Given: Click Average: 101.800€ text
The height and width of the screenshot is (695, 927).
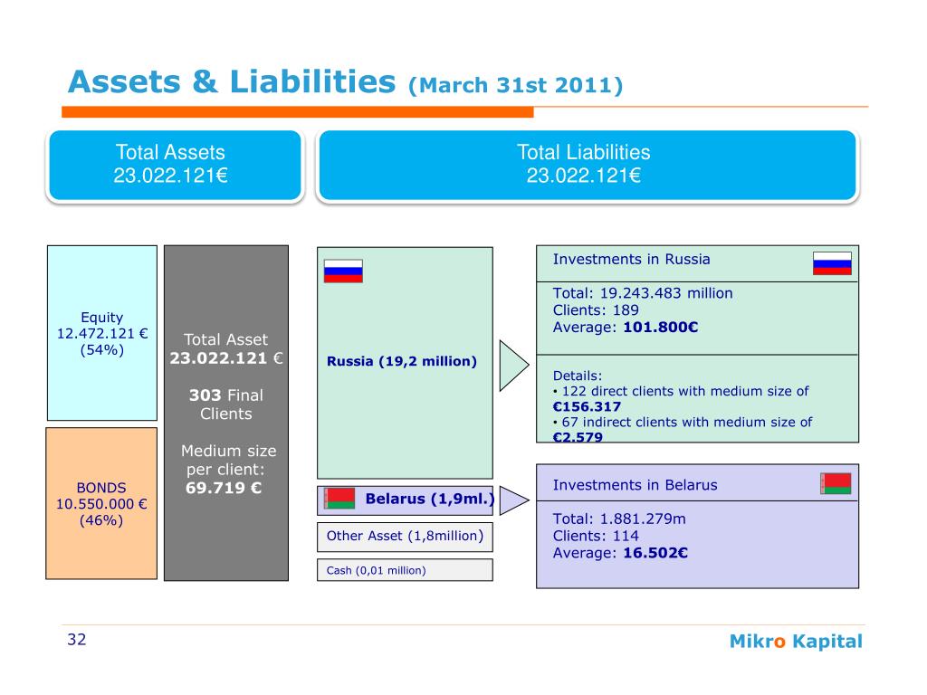Looking at the screenshot, I should tap(626, 328).
